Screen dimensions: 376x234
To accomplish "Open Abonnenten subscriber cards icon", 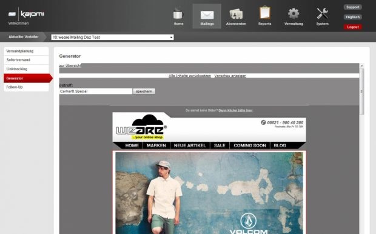I will pyautogui.click(x=236, y=14).
